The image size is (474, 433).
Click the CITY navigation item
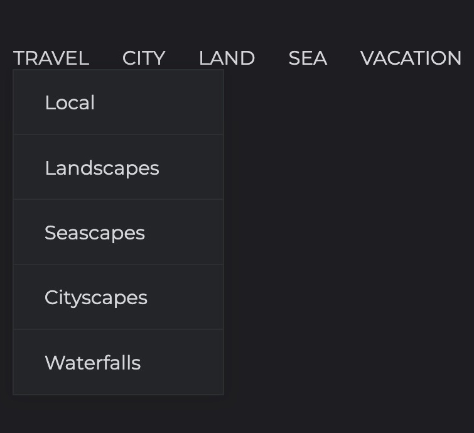pos(144,58)
